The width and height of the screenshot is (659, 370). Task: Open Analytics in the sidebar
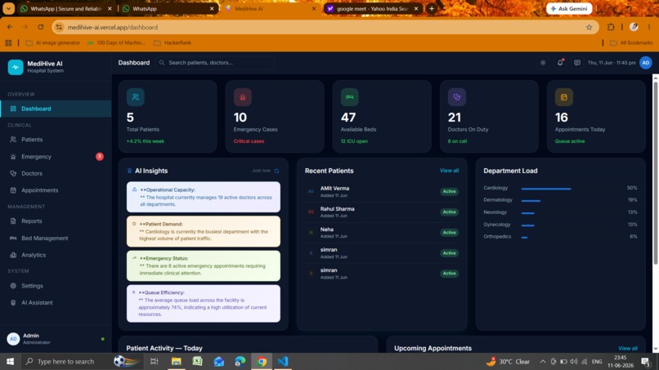click(56, 255)
